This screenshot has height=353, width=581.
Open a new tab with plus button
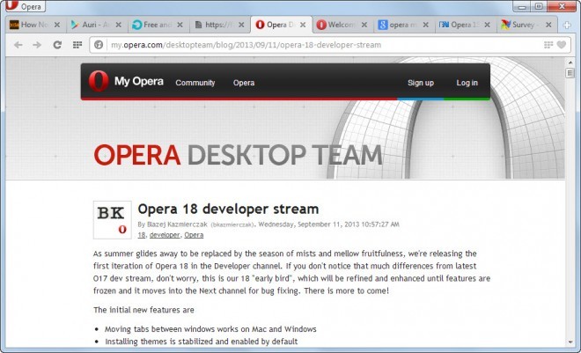pyautogui.click(x=567, y=25)
